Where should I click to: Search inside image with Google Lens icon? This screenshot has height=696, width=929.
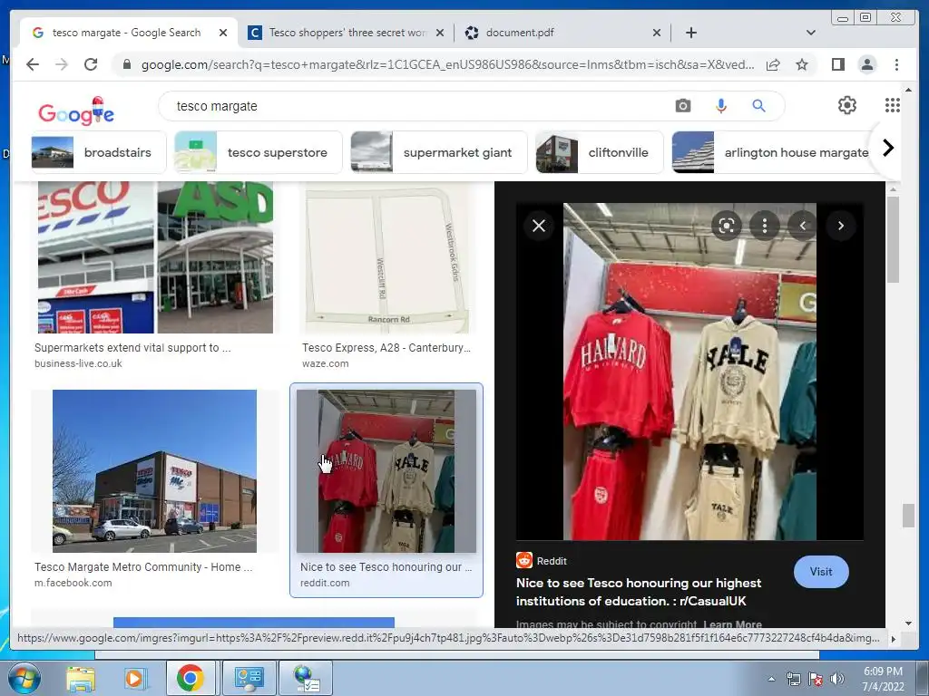coord(727,226)
